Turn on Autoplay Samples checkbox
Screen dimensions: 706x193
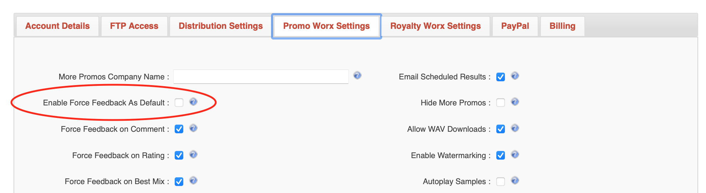pos(501,182)
